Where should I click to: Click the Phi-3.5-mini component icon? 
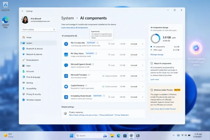[66, 44]
